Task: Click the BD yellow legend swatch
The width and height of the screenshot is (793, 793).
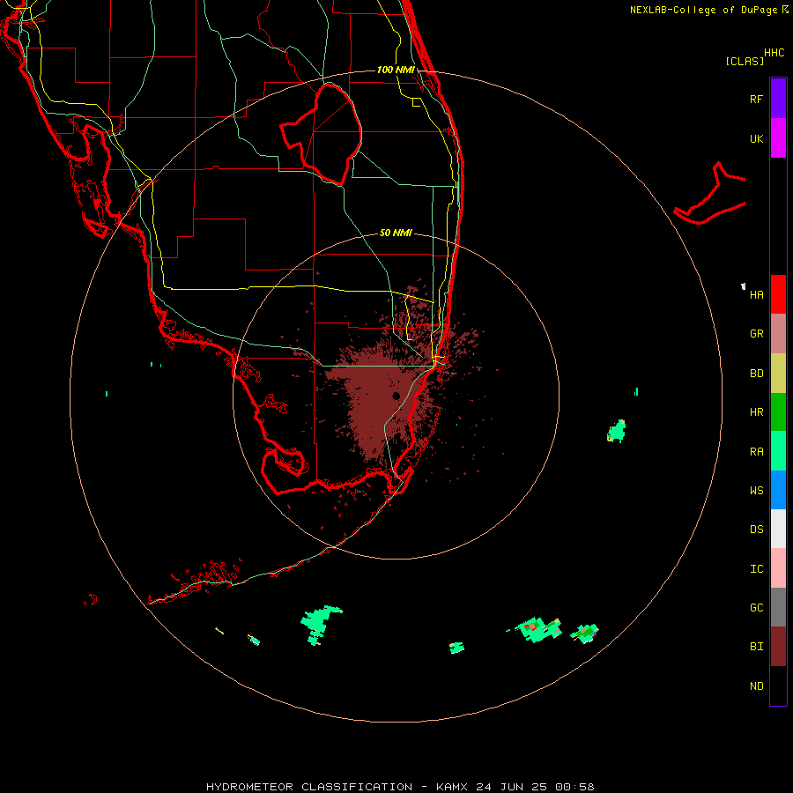Action: point(778,374)
